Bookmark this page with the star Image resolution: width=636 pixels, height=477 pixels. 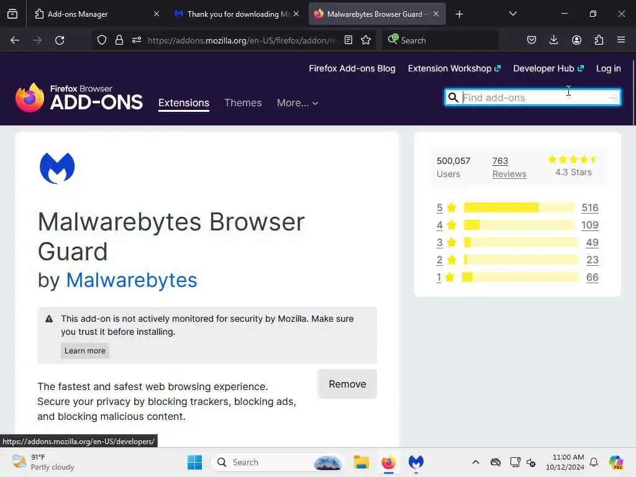click(366, 40)
